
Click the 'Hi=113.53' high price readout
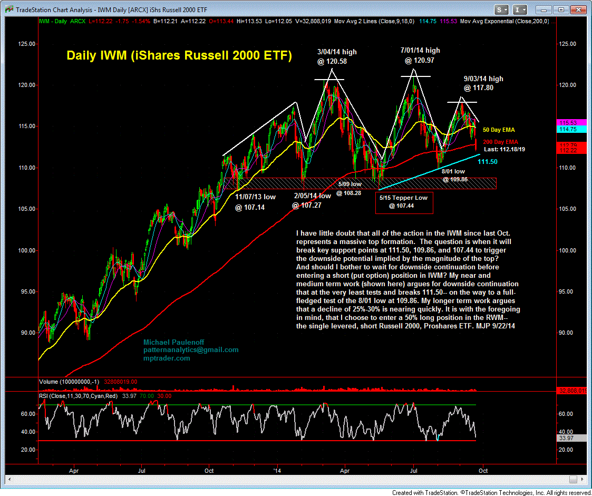[x=249, y=22]
